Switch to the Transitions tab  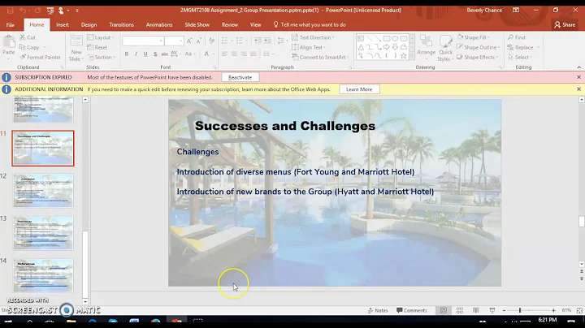[121, 24]
